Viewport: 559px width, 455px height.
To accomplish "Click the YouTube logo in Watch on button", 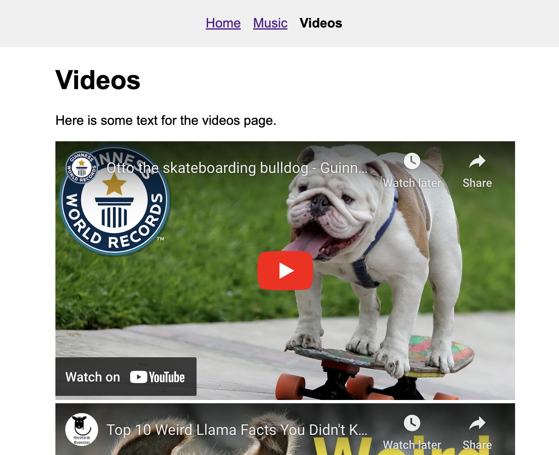I will pos(158,377).
